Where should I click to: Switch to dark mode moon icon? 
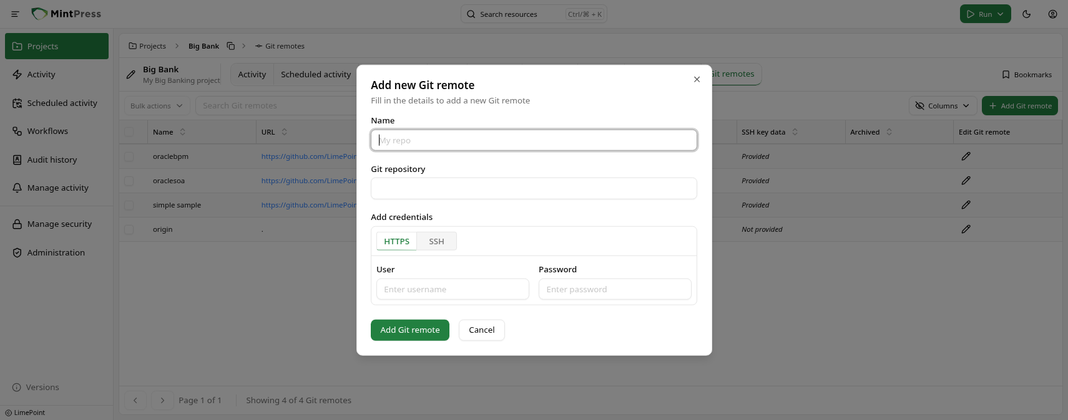pyautogui.click(x=1027, y=14)
